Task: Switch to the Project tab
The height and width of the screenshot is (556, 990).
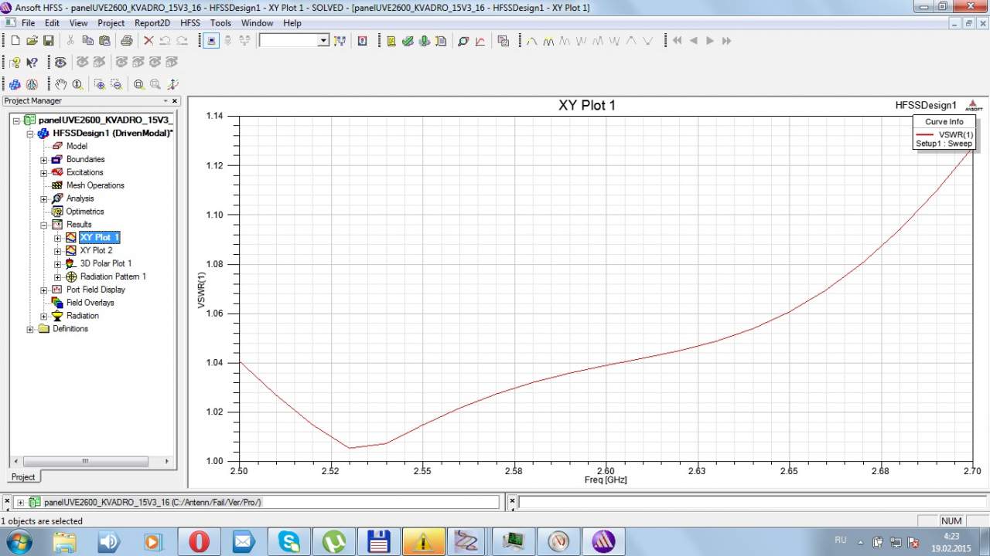Action: (22, 476)
